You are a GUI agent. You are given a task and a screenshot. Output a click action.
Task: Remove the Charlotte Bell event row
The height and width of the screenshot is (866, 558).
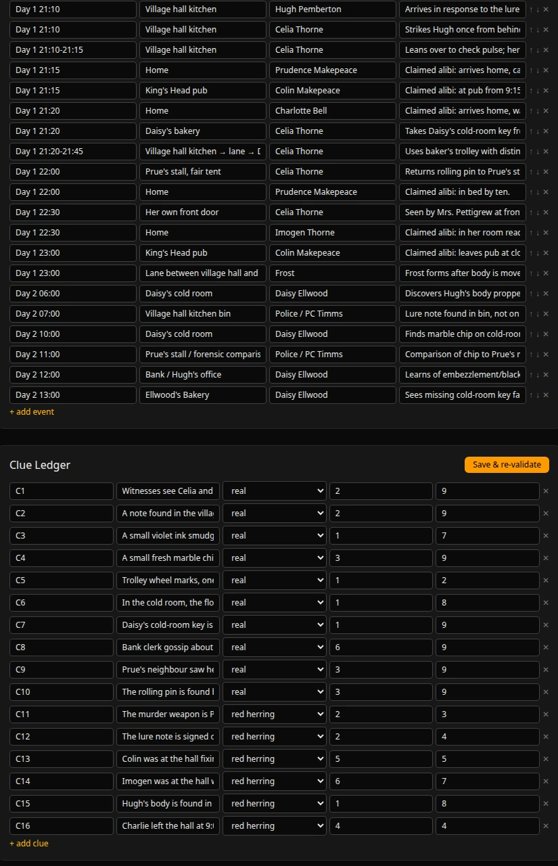(546, 111)
